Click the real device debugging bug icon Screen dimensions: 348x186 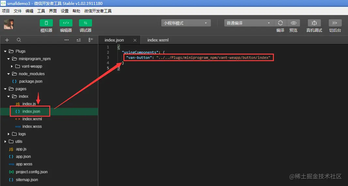(314, 23)
